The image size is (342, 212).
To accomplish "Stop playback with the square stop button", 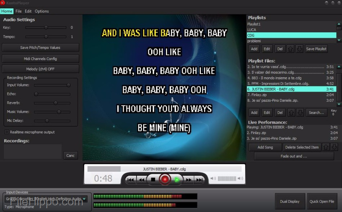I will click(153, 180).
